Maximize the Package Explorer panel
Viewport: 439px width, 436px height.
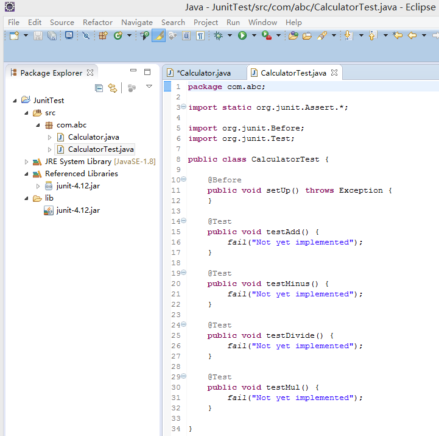[x=147, y=72]
